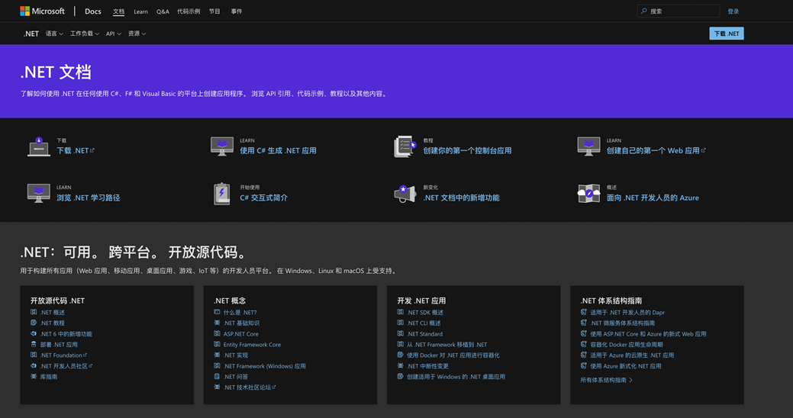
Task: Open .NET 中断性变更 link
Action: click(x=428, y=366)
